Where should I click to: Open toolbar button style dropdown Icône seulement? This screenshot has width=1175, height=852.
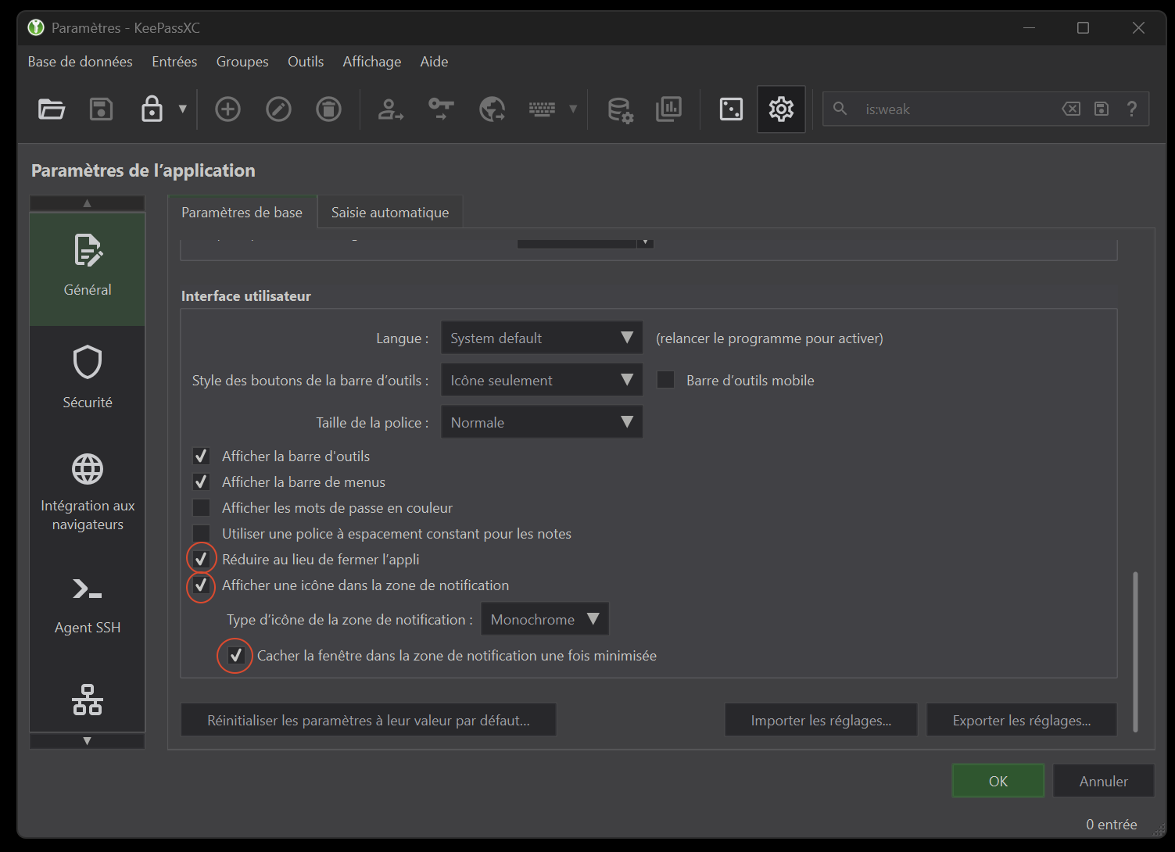(542, 380)
